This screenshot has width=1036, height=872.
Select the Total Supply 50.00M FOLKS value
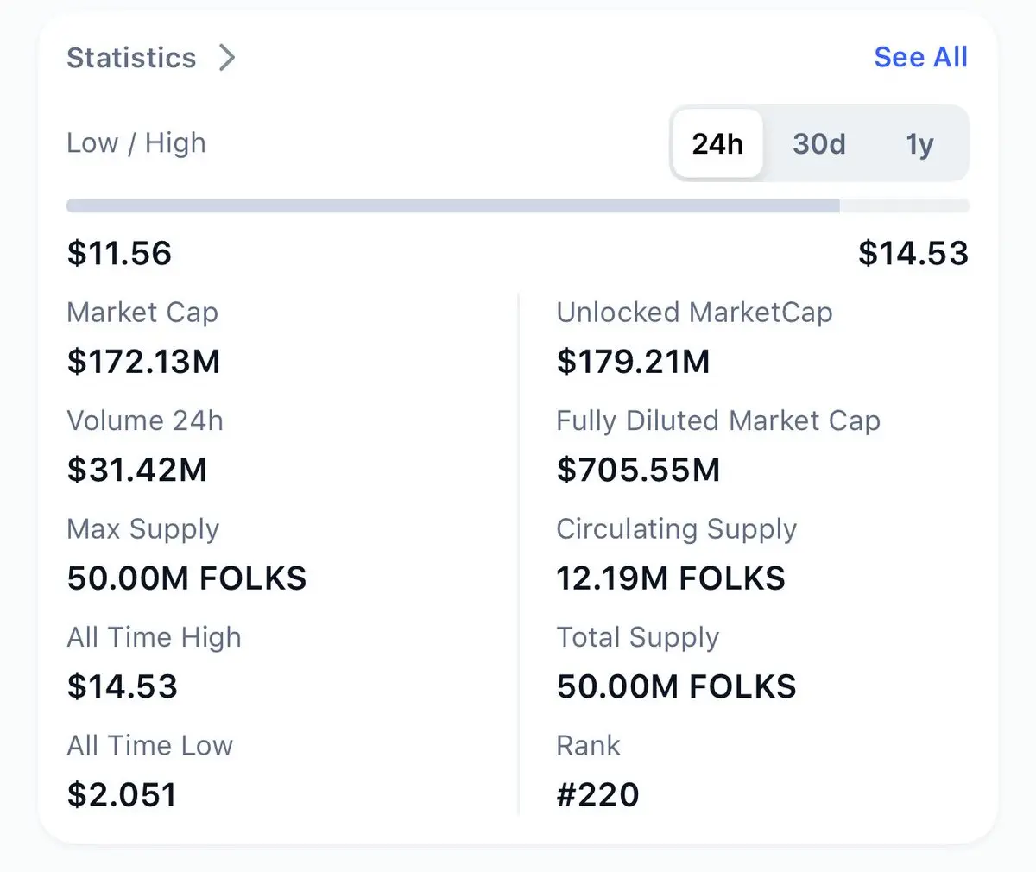coord(676,686)
